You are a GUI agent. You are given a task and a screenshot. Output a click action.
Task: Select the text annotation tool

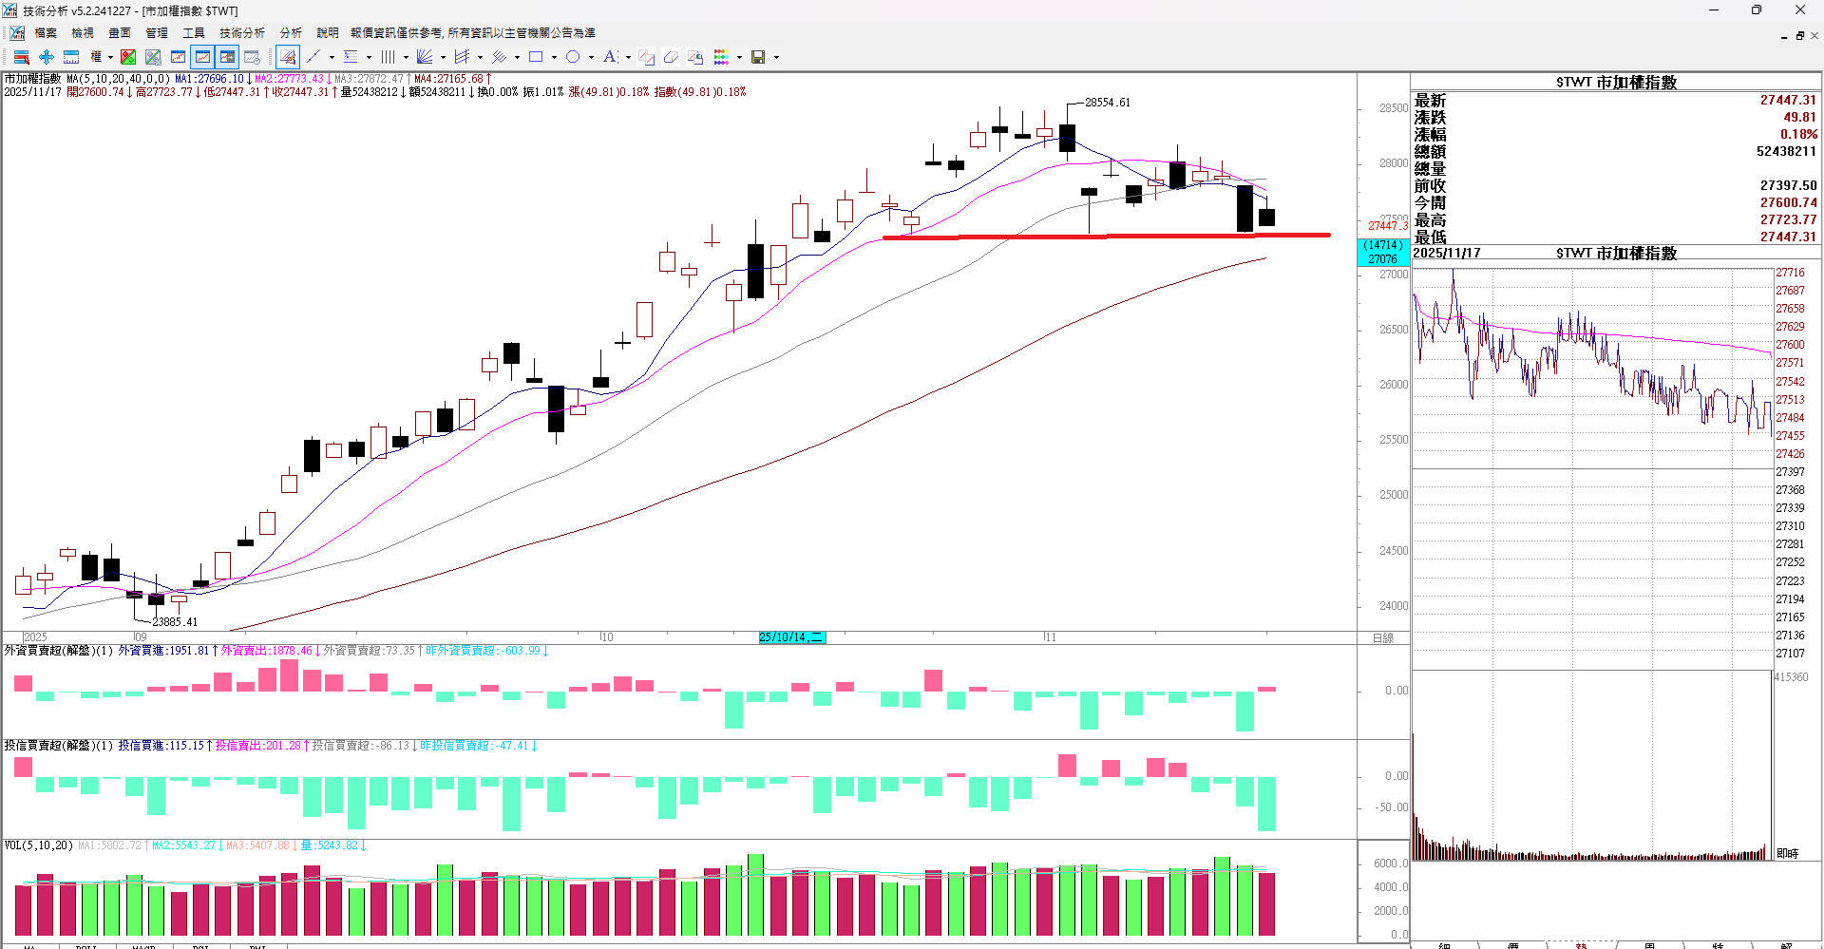click(610, 57)
